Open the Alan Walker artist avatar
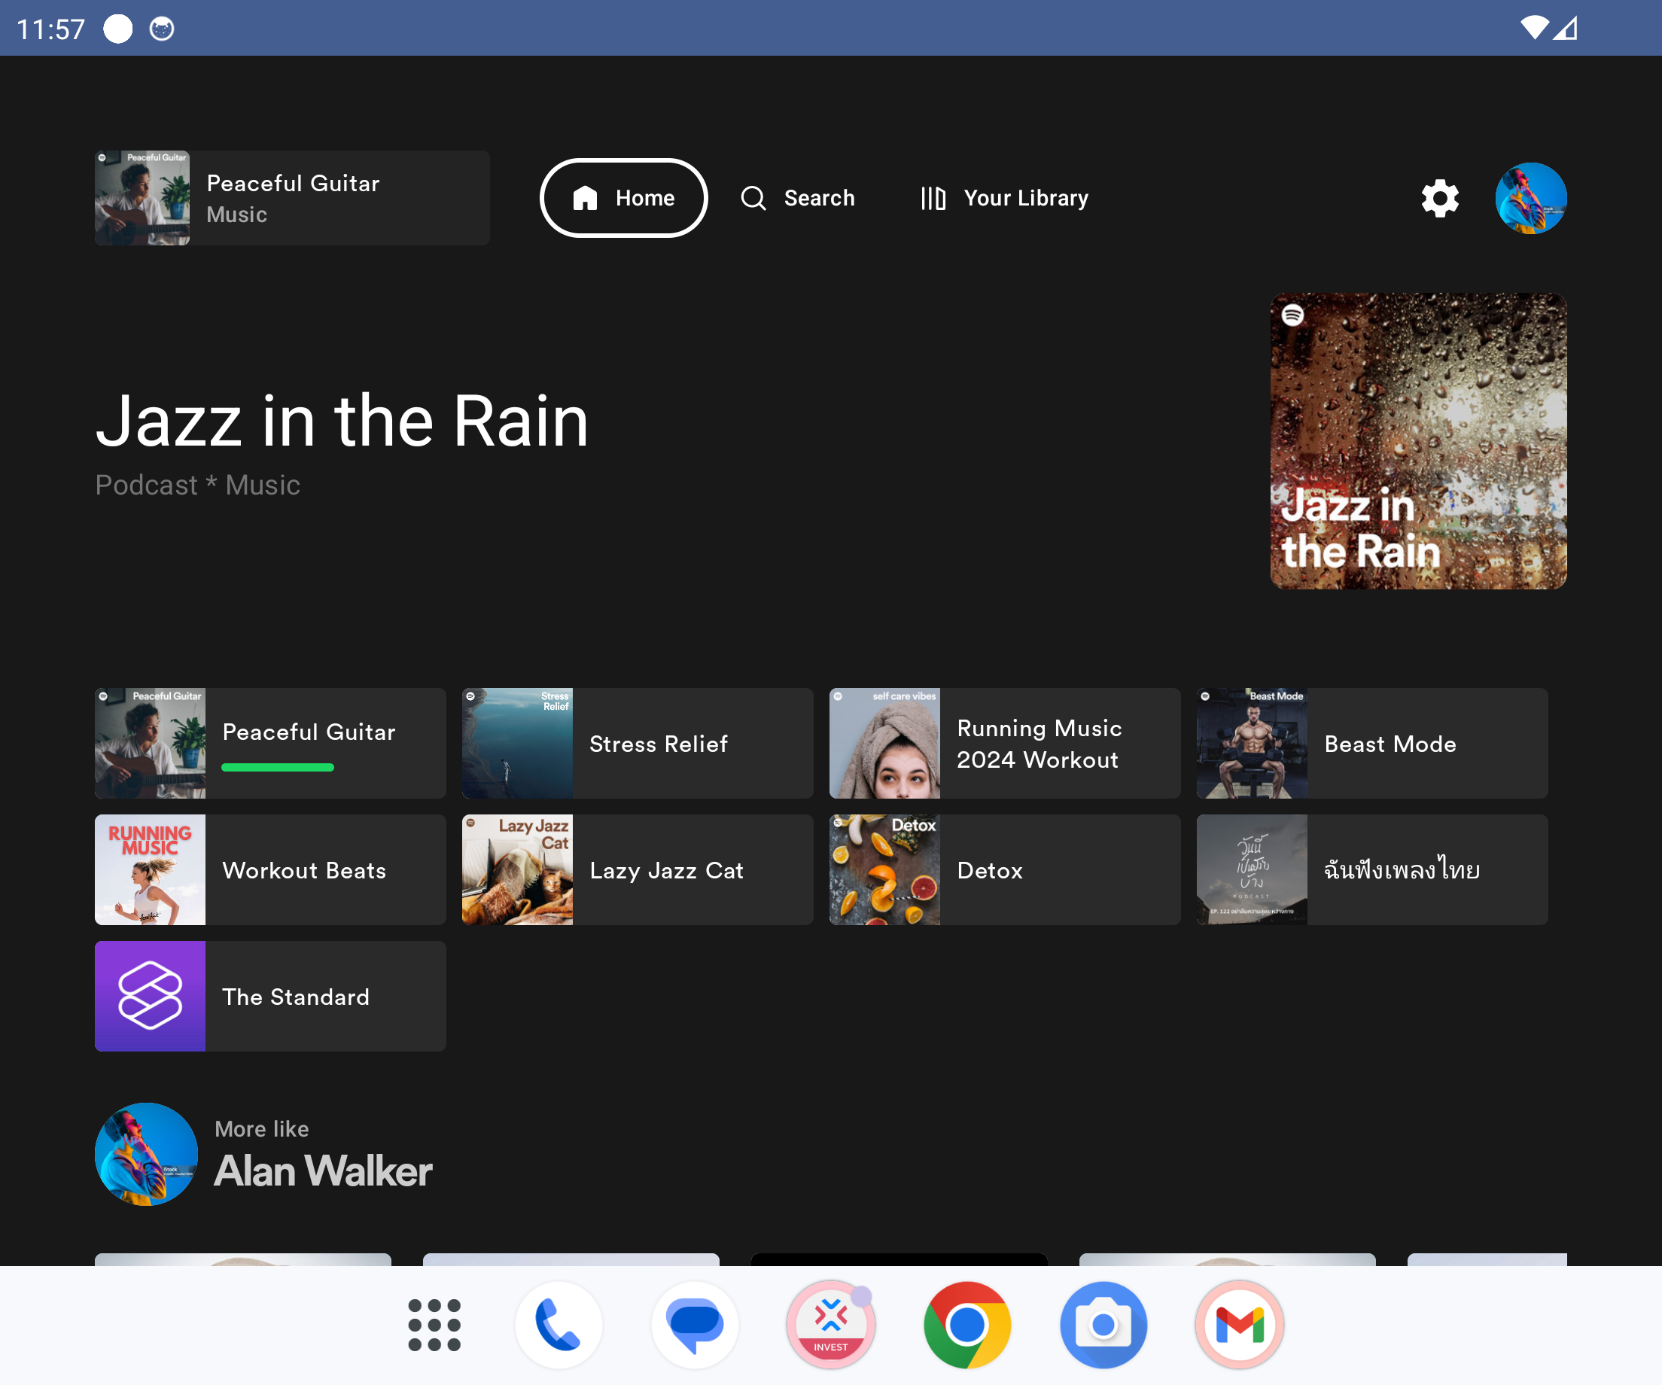This screenshot has width=1662, height=1385. [147, 1154]
